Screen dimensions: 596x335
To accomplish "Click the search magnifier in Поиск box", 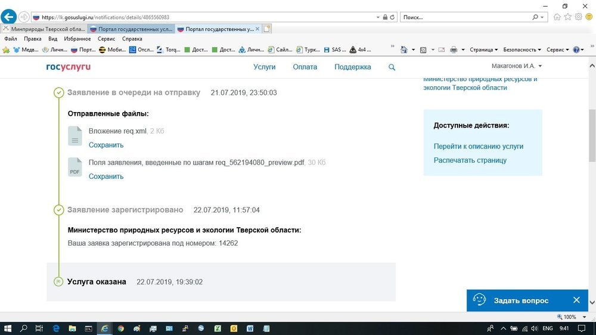I will [535, 17].
